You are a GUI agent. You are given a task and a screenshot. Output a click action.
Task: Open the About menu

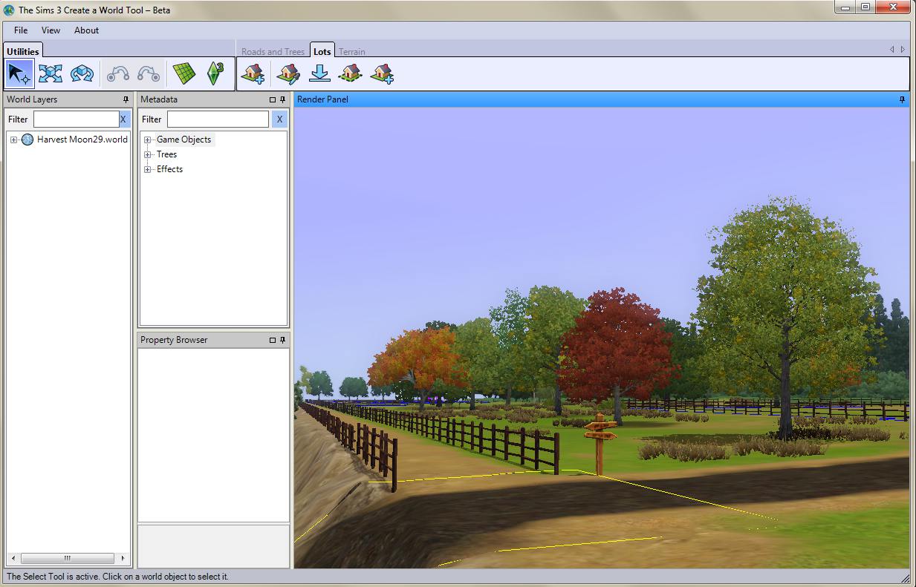click(x=86, y=30)
